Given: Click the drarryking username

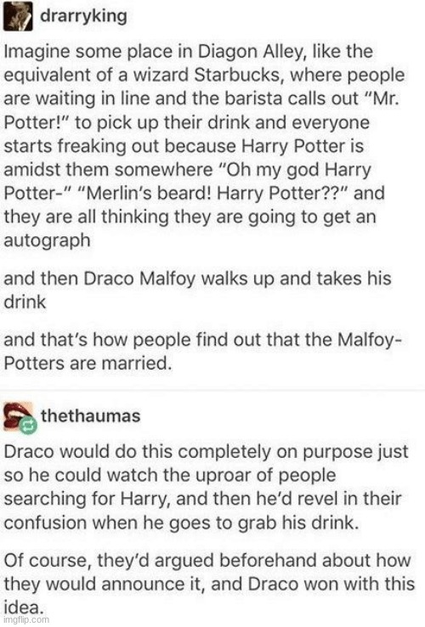Looking at the screenshot, I should click(x=83, y=16).
